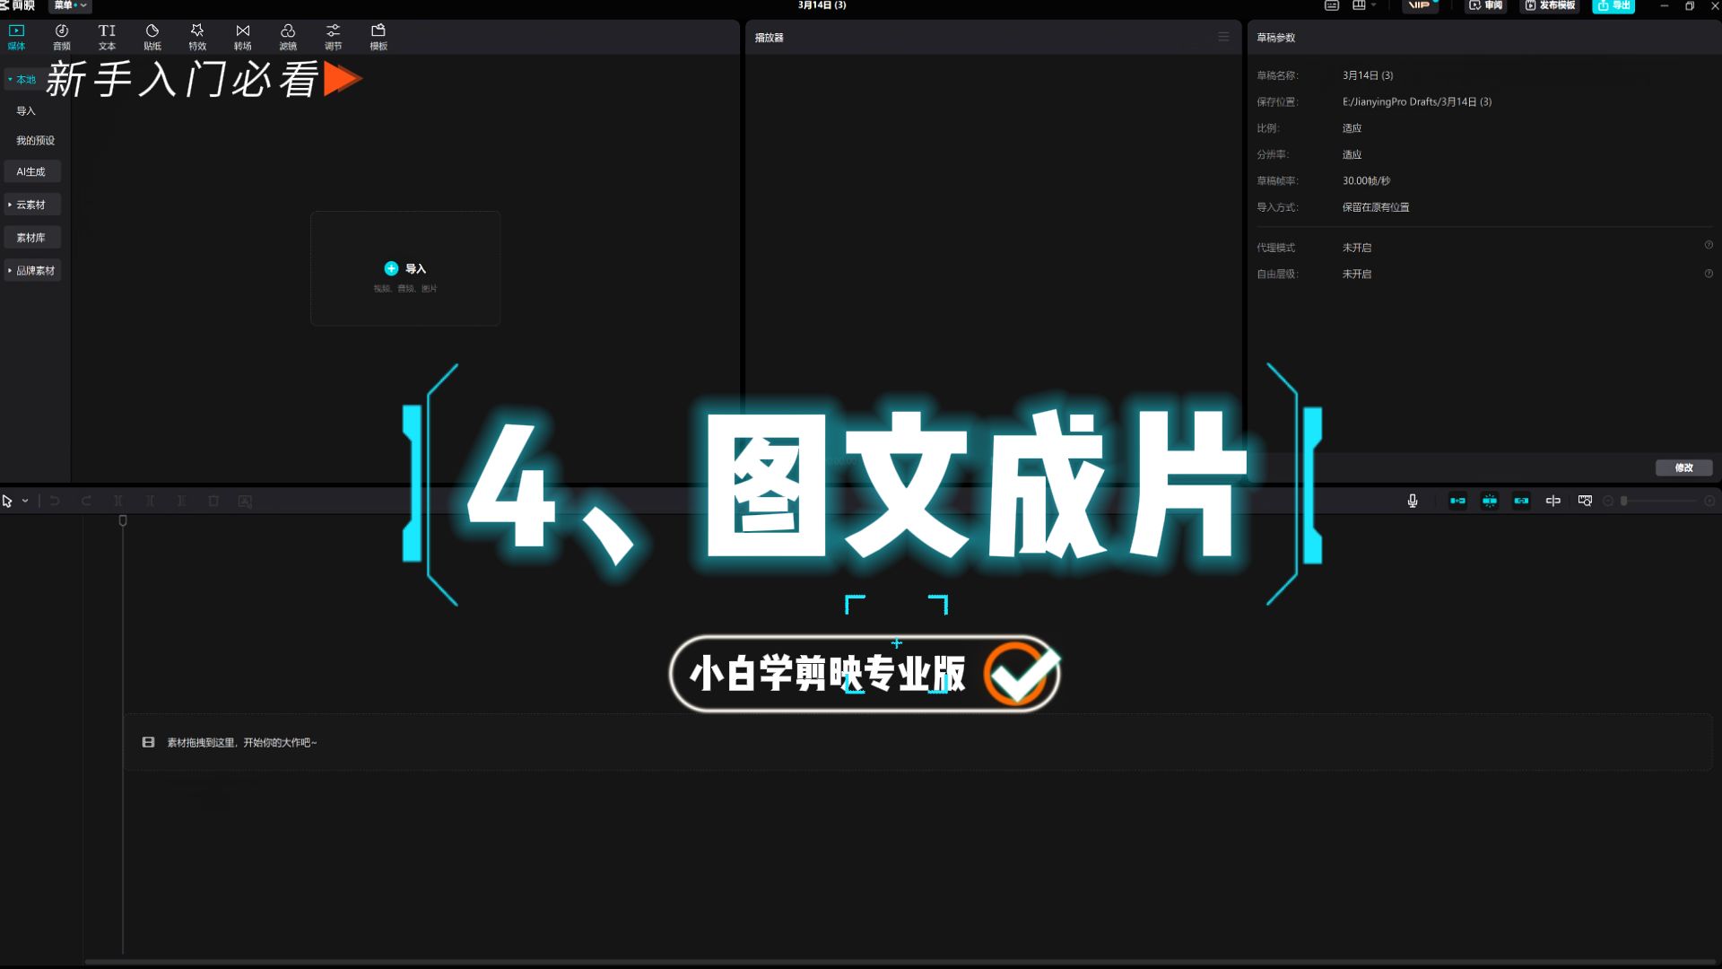The width and height of the screenshot is (1722, 969).
Task: Toggle preview axis icon
Action: point(1553,501)
